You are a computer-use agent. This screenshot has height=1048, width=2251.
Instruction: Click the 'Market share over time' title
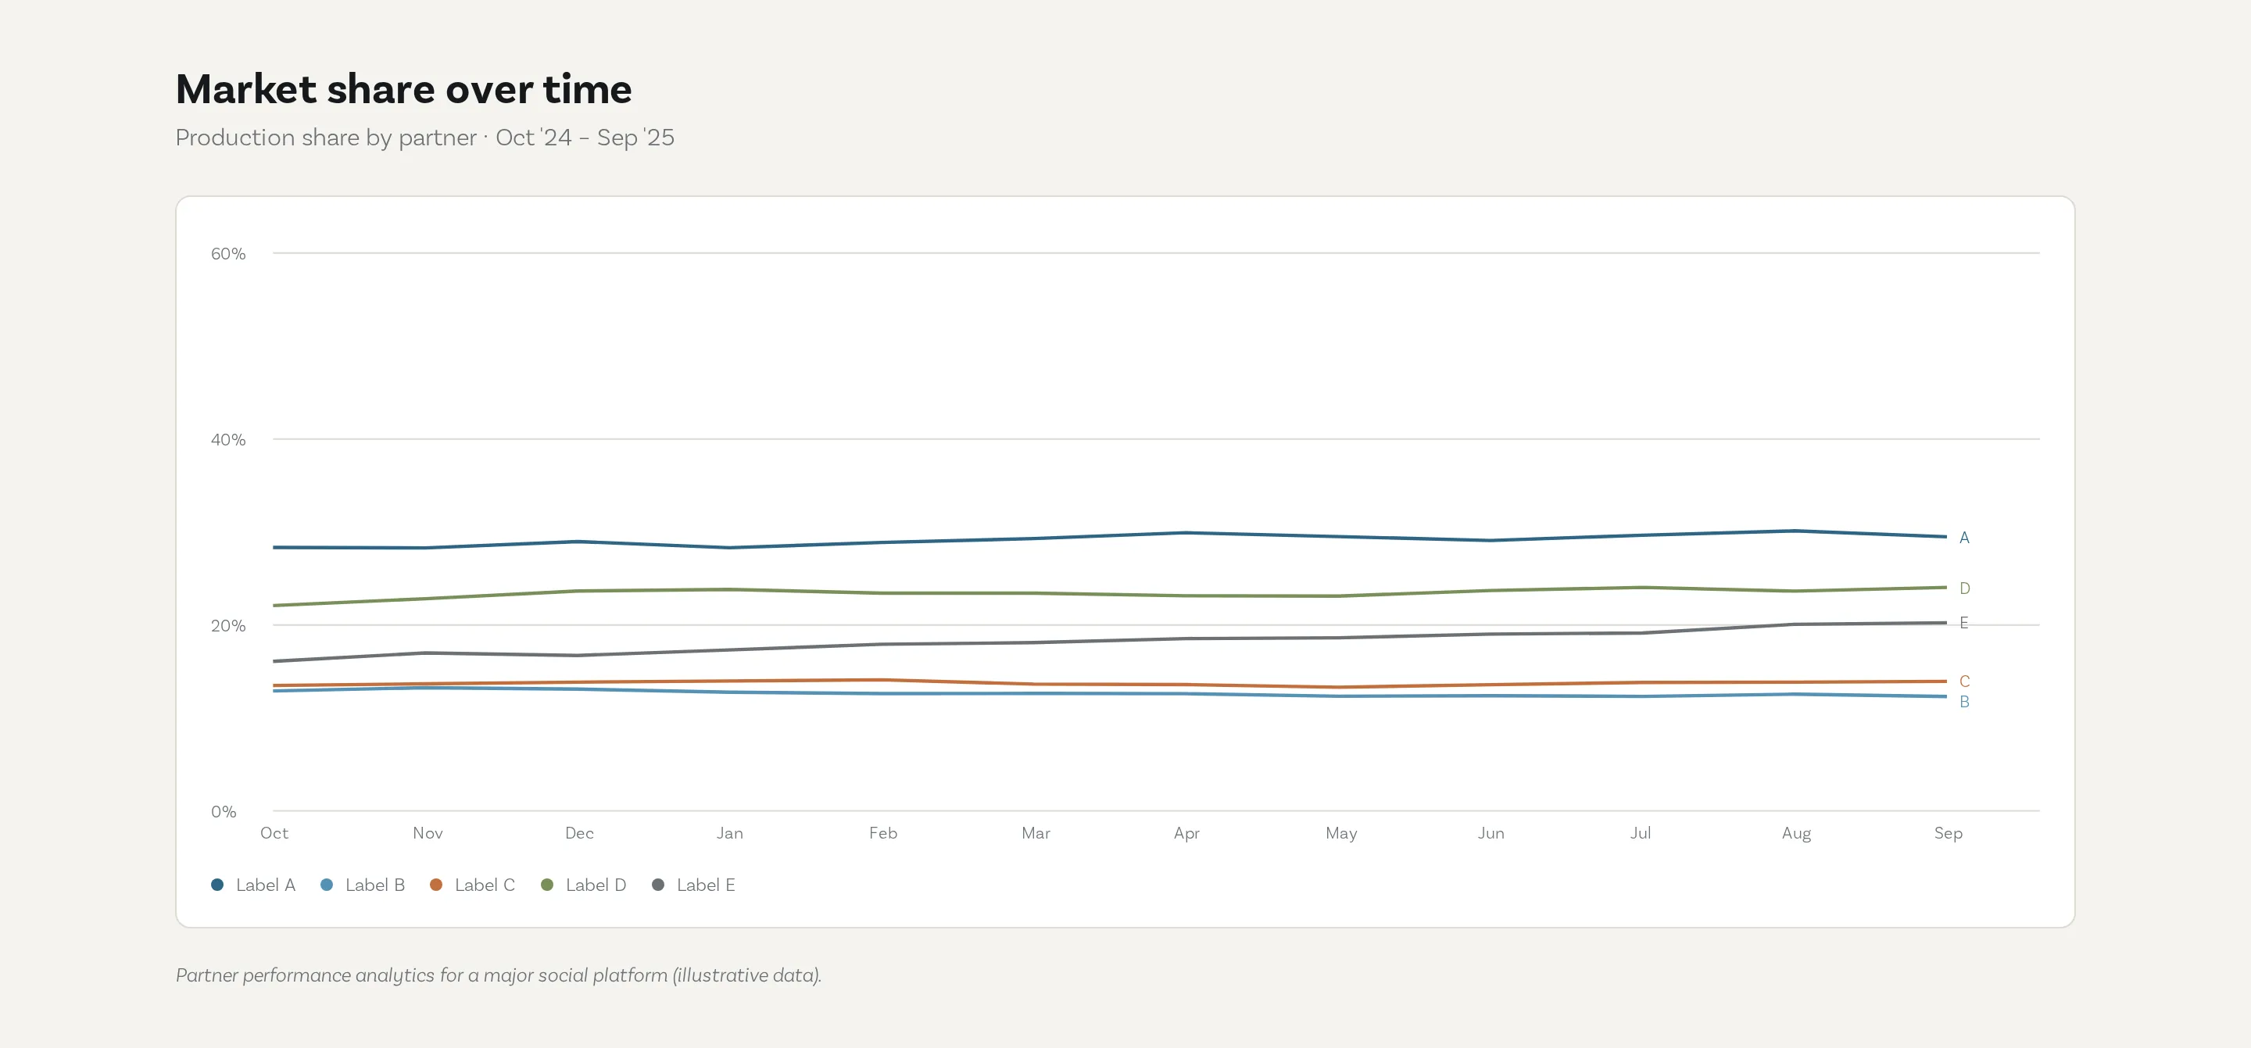[x=404, y=89]
